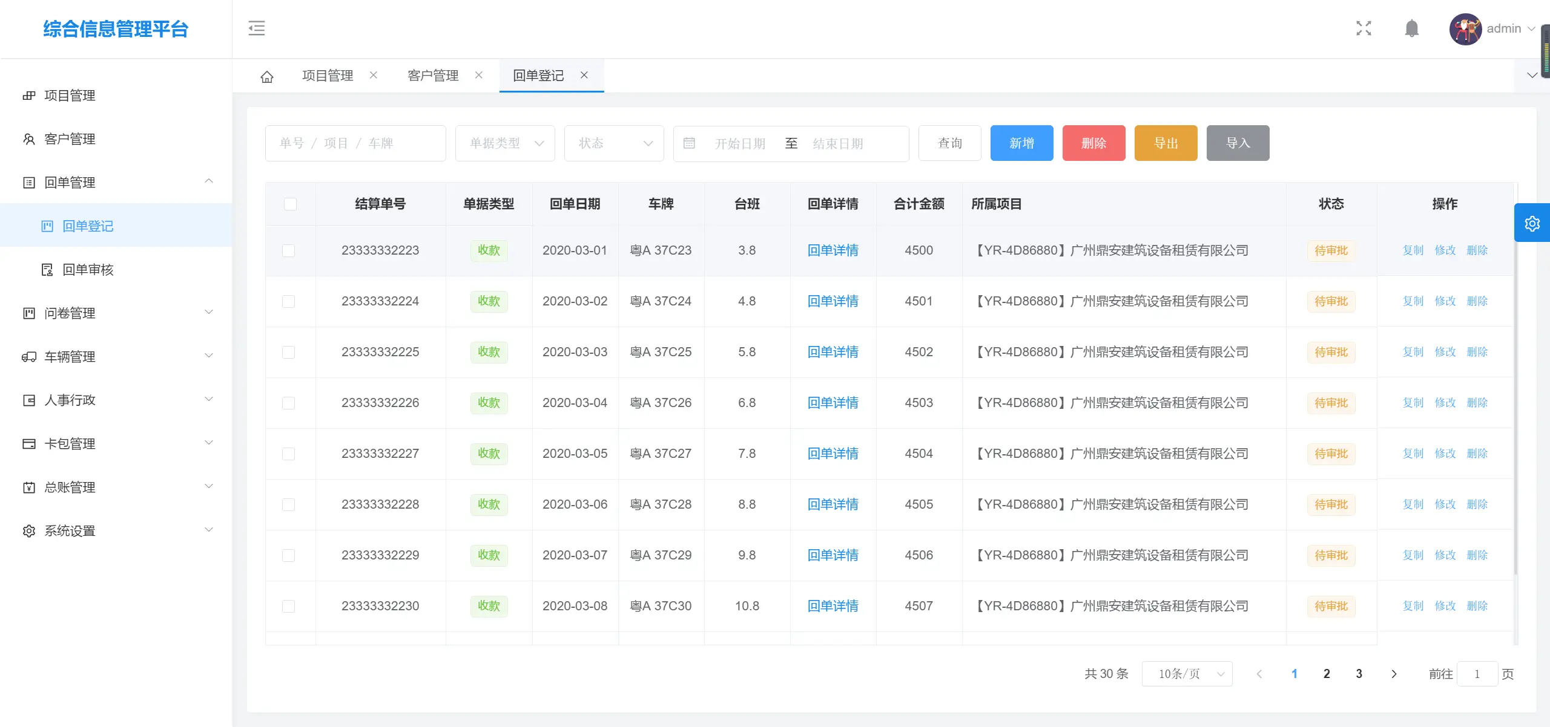Open 回单审核 in the sidebar
Viewport: 1550px width, 727px height.
(88, 270)
